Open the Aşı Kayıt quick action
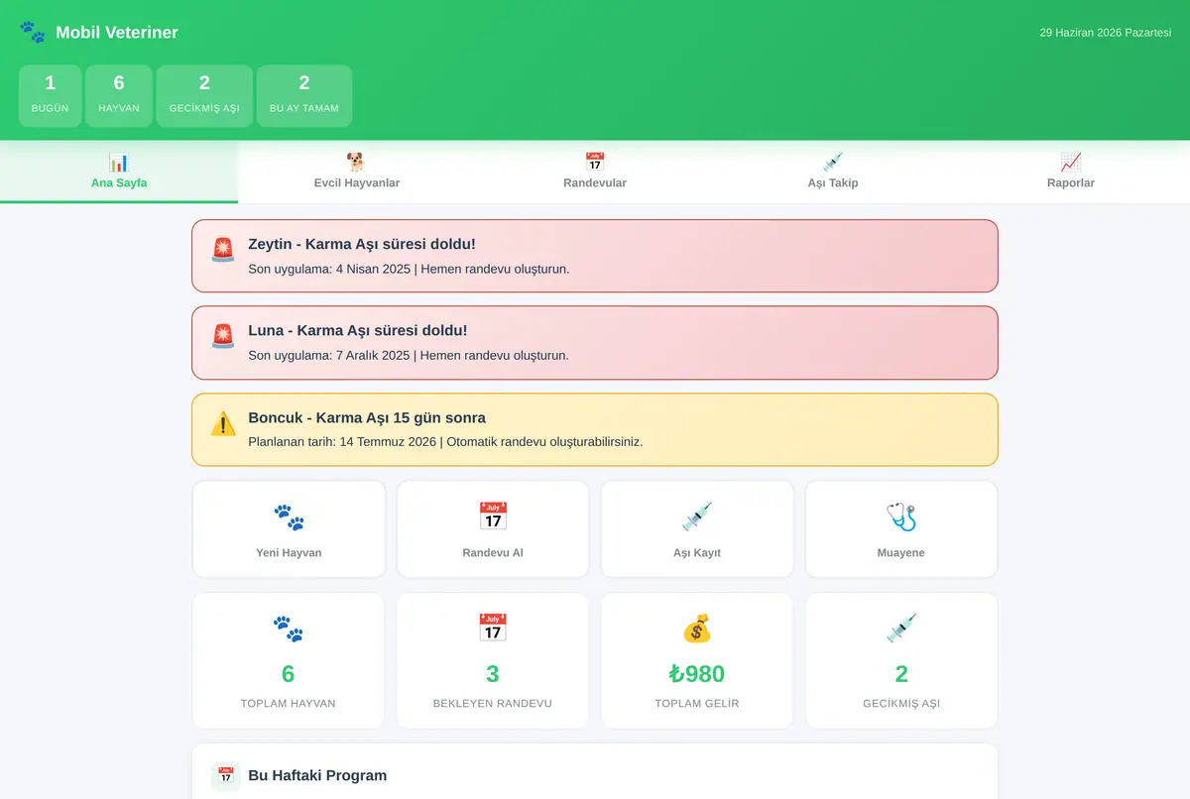This screenshot has height=799, width=1190. tap(697, 529)
